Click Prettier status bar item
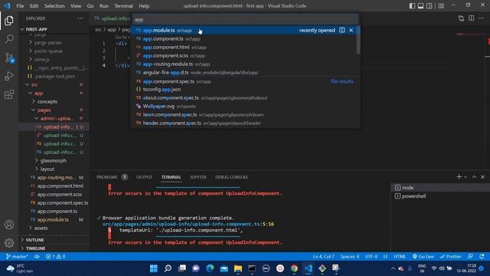The image size is (490, 276). tap(450, 256)
